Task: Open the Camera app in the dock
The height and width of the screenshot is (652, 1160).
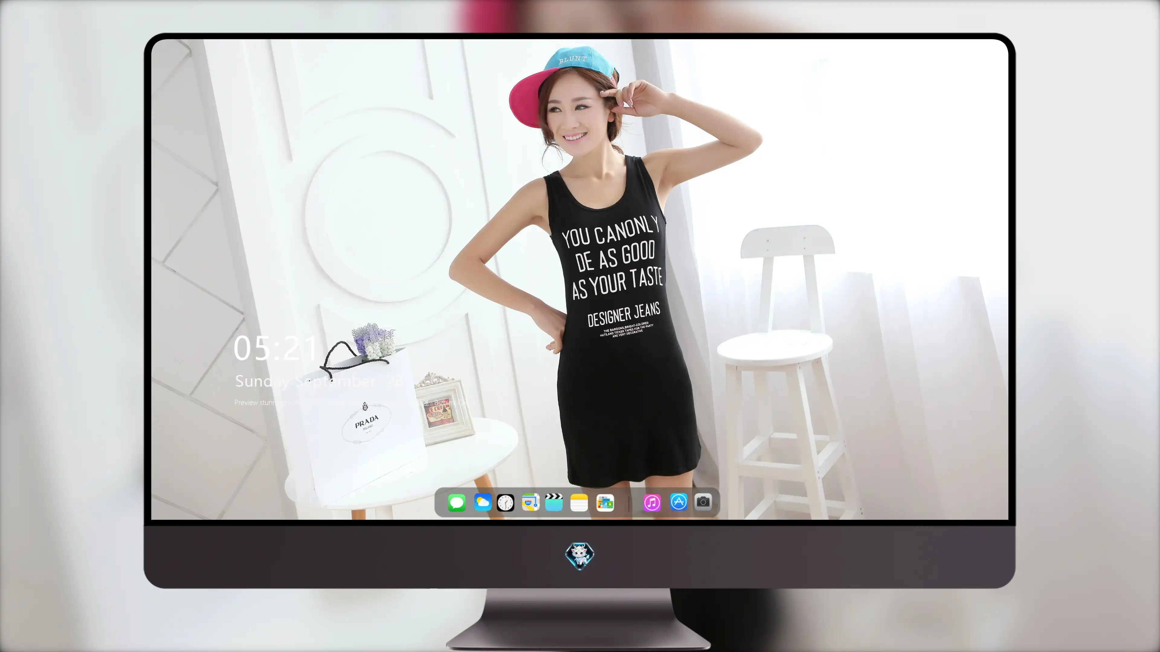Action: point(703,502)
